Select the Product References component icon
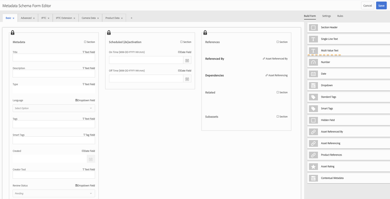Screen dimensions: 390x199 pyautogui.click(x=313, y=155)
